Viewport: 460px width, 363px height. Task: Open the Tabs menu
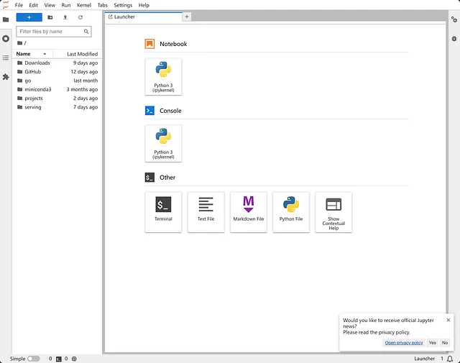[103, 5]
